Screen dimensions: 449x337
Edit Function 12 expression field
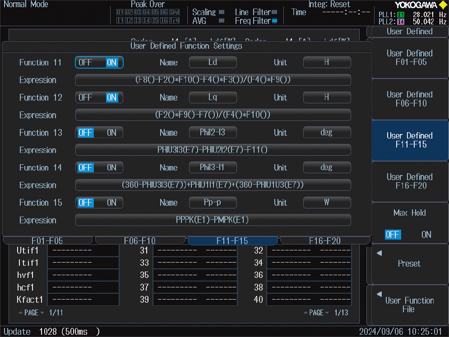pos(213,115)
